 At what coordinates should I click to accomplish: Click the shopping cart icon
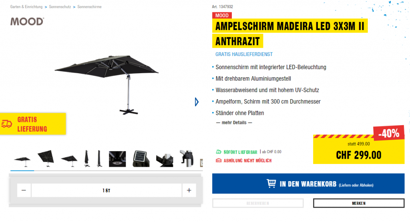pos(271,183)
